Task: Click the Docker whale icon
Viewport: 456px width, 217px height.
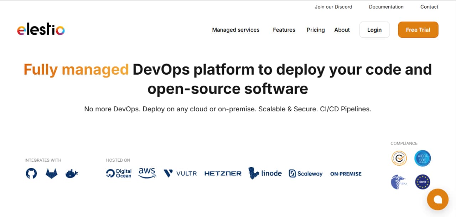Action: point(72,174)
